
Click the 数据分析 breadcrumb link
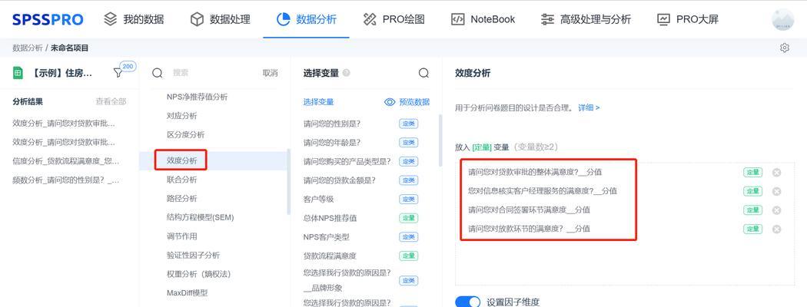tap(28, 48)
